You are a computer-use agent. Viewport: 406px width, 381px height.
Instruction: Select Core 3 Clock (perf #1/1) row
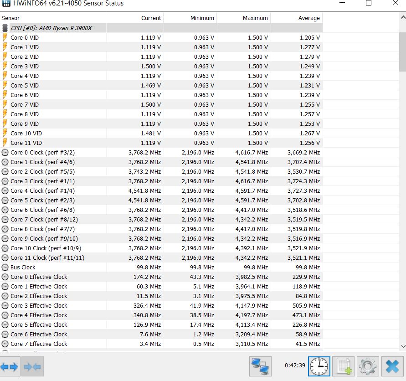click(161, 181)
